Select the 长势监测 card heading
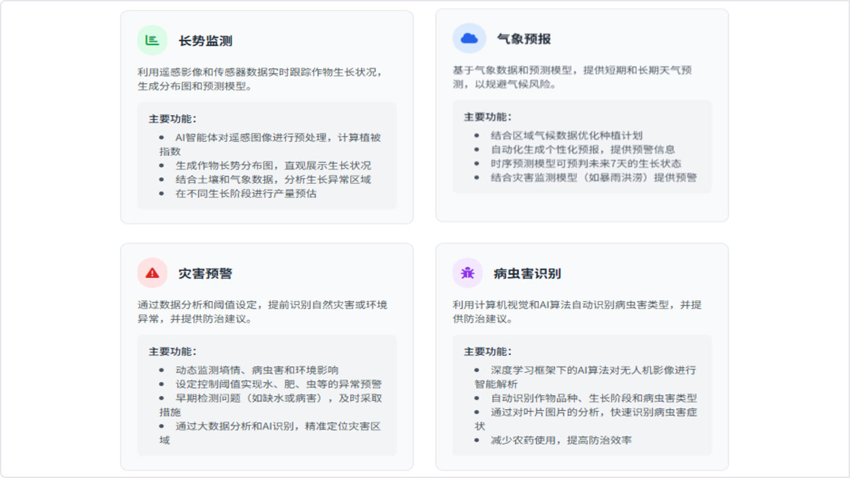This screenshot has height=478, width=850. 205,41
